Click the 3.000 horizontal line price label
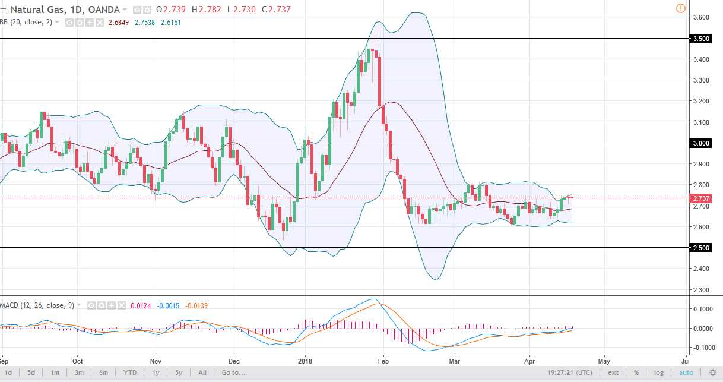 (x=701, y=143)
